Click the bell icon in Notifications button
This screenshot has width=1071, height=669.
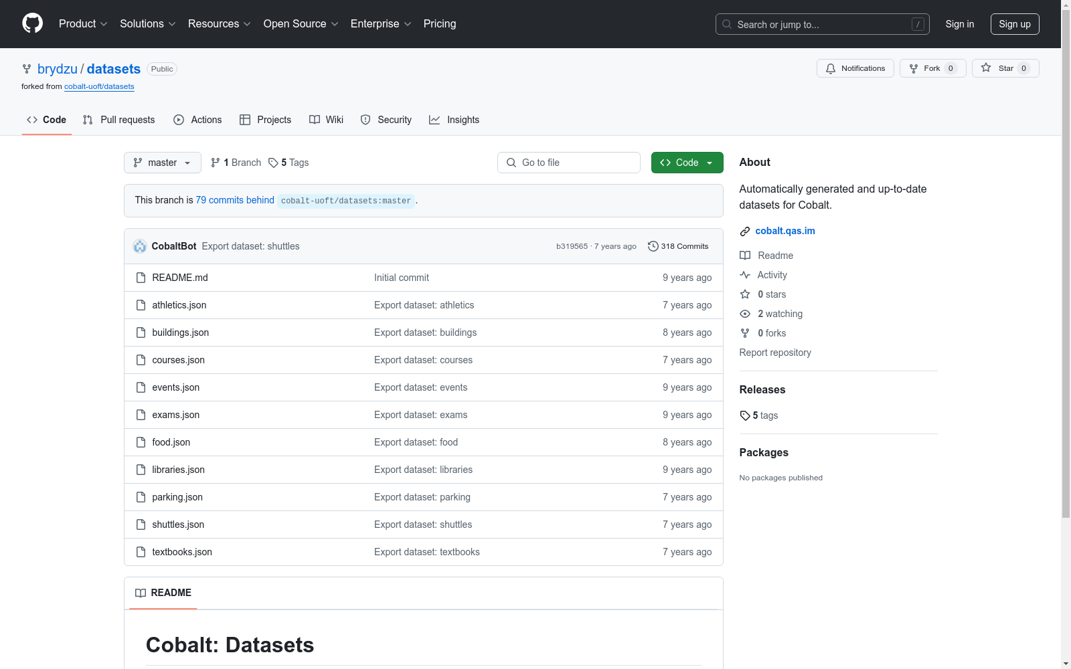click(831, 68)
